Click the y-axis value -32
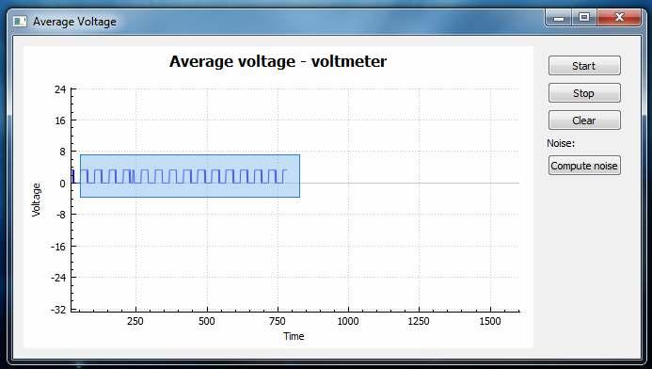The height and width of the screenshot is (369, 652). tap(58, 310)
